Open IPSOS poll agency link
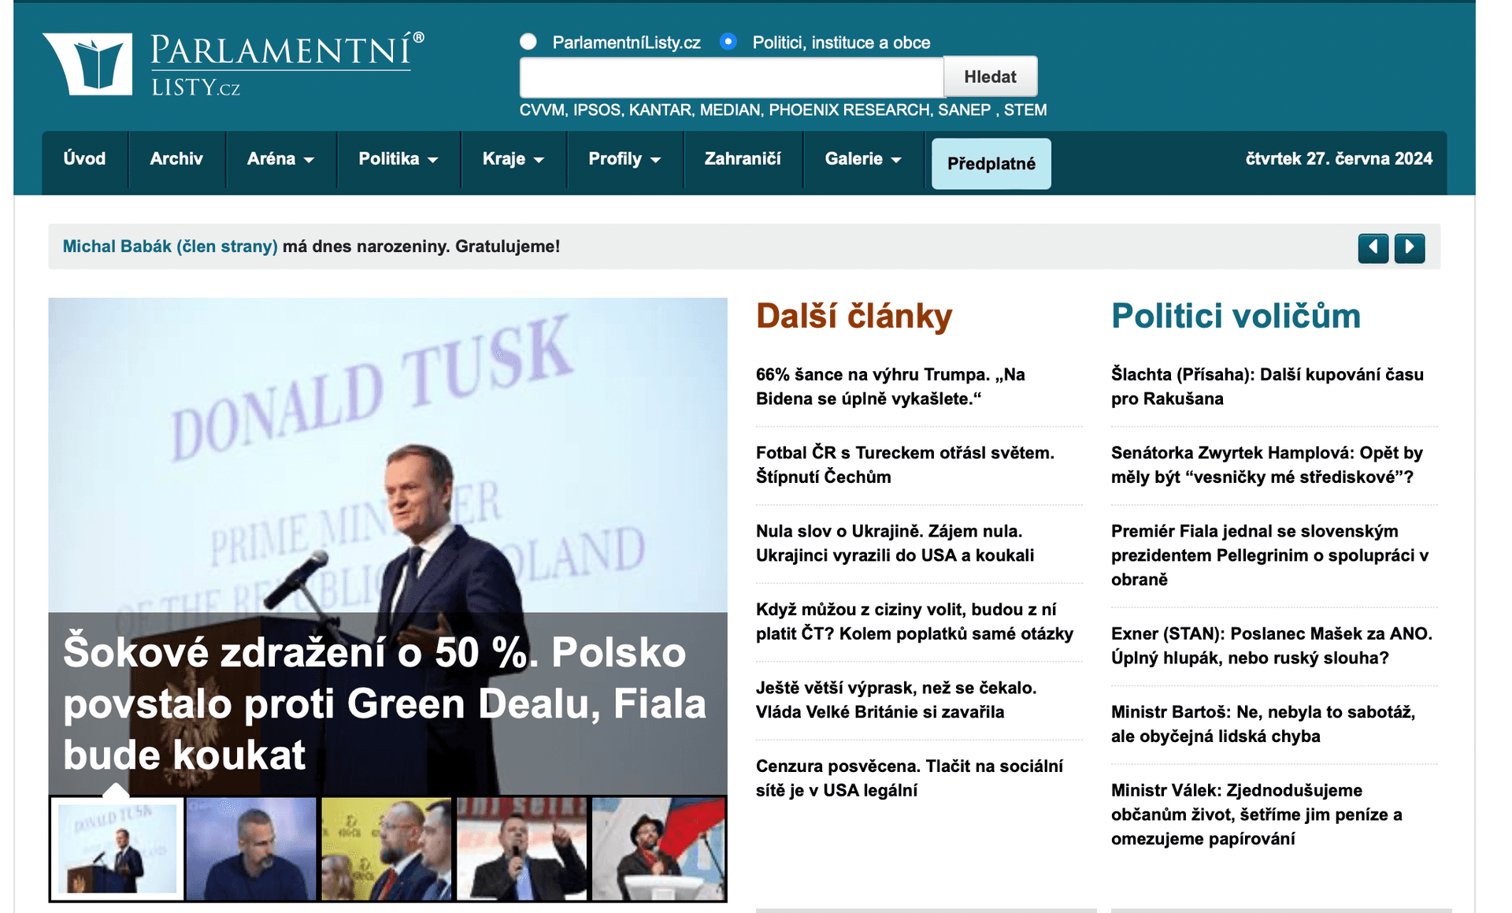Viewport: 1512px width, 913px height. 597,110
